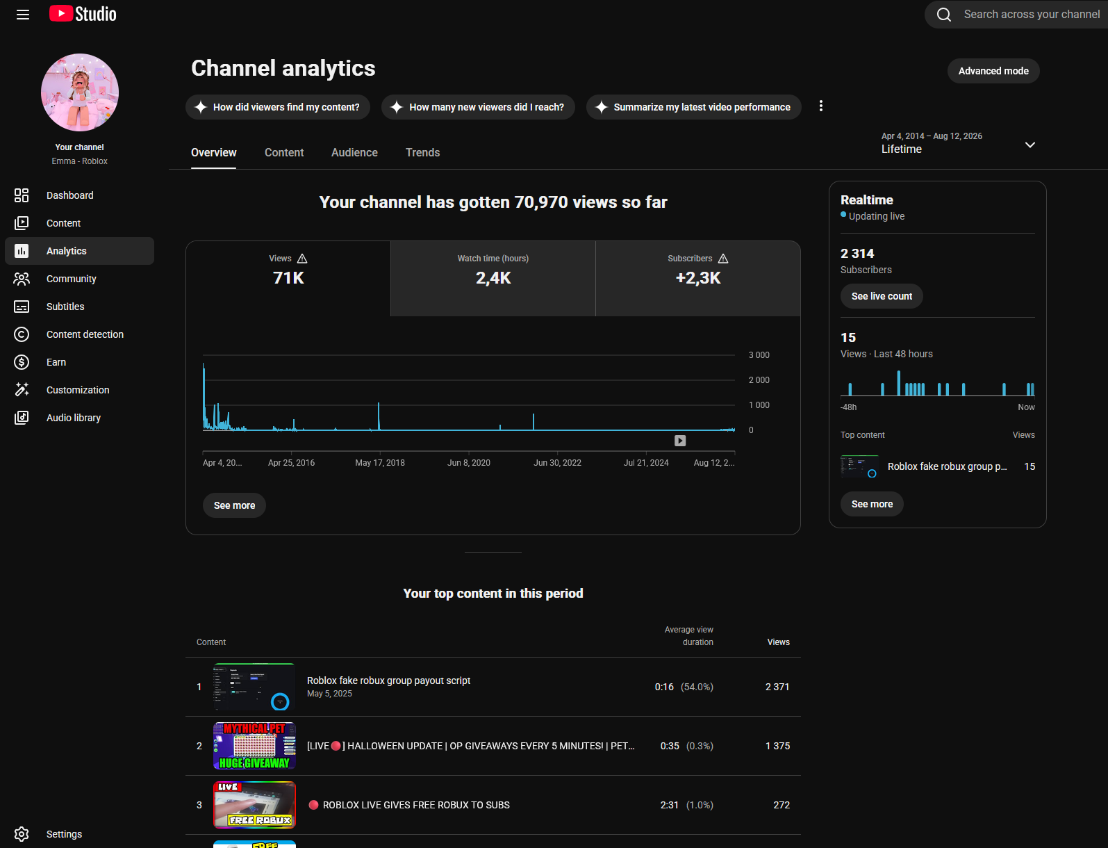Click the YouTube Studio logo
This screenshot has height=848, width=1108.
click(x=83, y=14)
